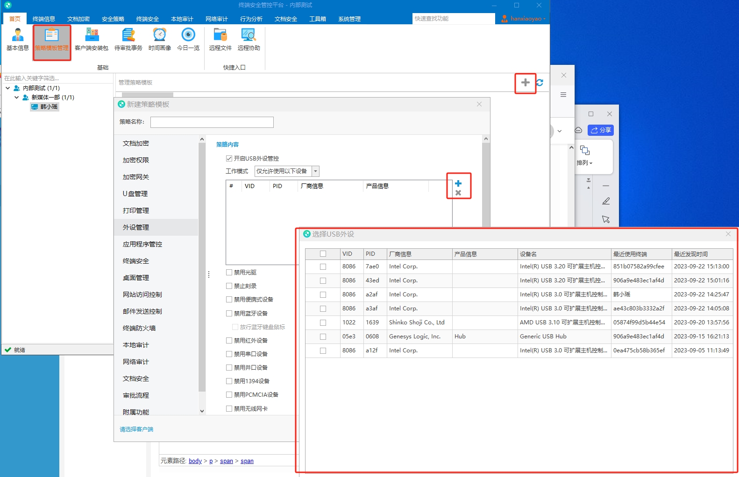Open 时间画像 ribbon icon

pyautogui.click(x=160, y=39)
